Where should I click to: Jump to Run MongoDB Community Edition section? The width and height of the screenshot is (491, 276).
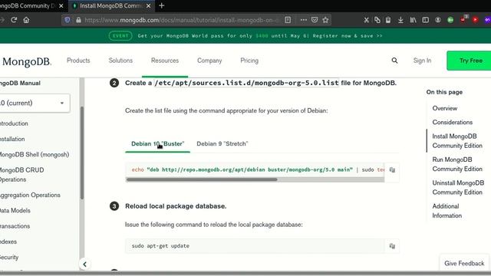coord(457,164)
